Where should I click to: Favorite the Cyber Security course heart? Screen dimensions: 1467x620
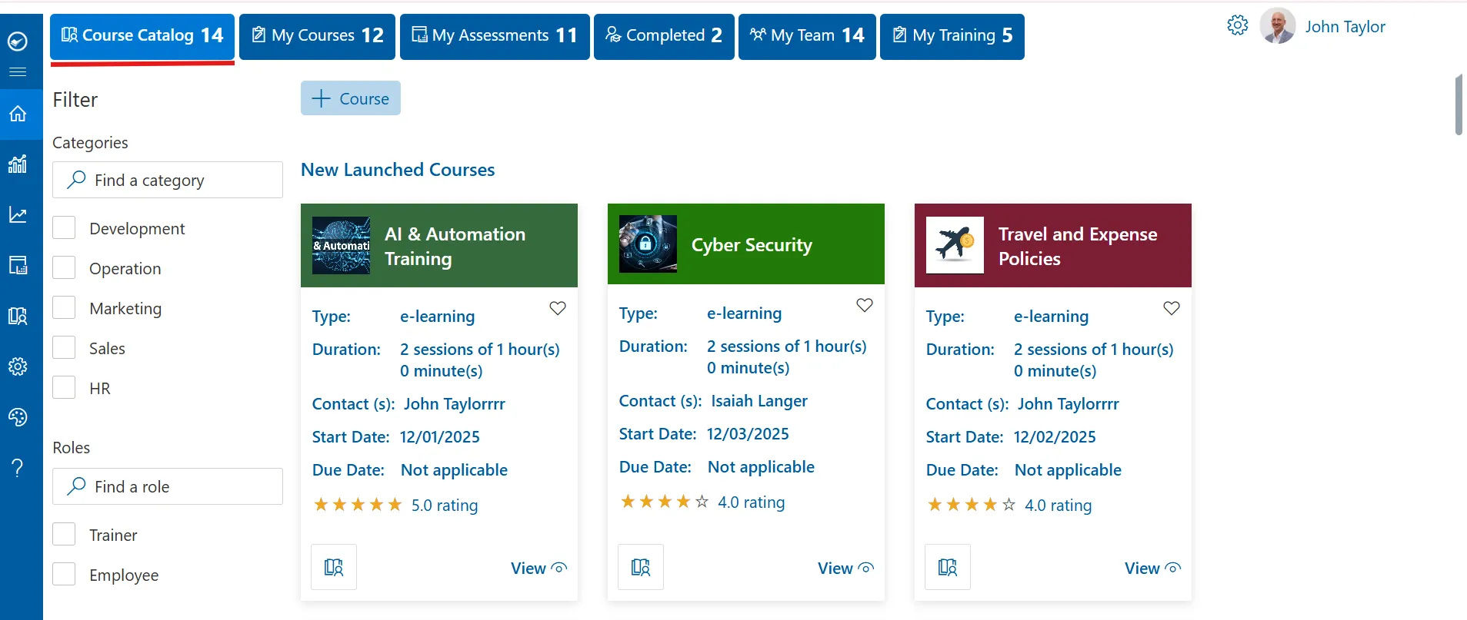coord(865,305)
